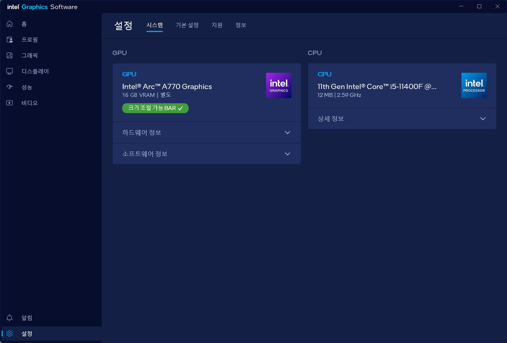Go to 비디오 label in sidebar
Image resolution: width=507 pixels, height=343 pixels.
pos(30,103)
